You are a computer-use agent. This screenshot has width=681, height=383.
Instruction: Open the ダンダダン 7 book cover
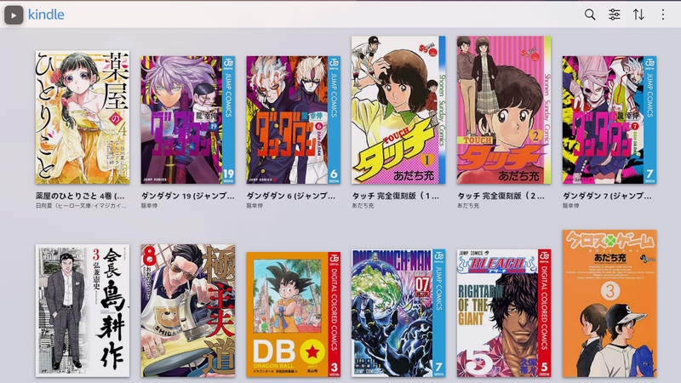pos(609,120)
